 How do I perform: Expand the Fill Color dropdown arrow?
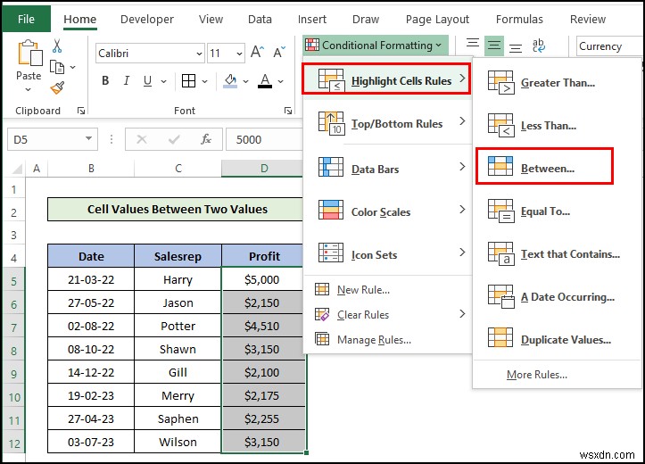coord(245,81)
